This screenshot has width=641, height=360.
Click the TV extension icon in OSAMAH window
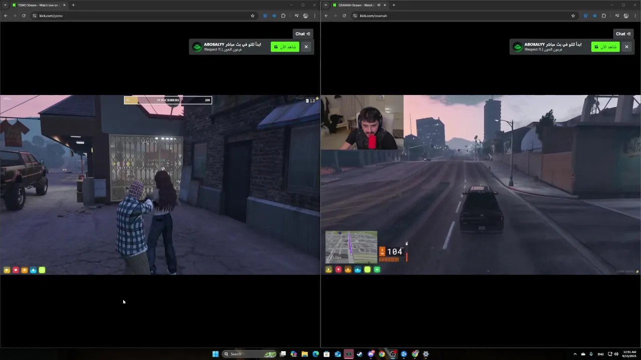pos(585,15)
